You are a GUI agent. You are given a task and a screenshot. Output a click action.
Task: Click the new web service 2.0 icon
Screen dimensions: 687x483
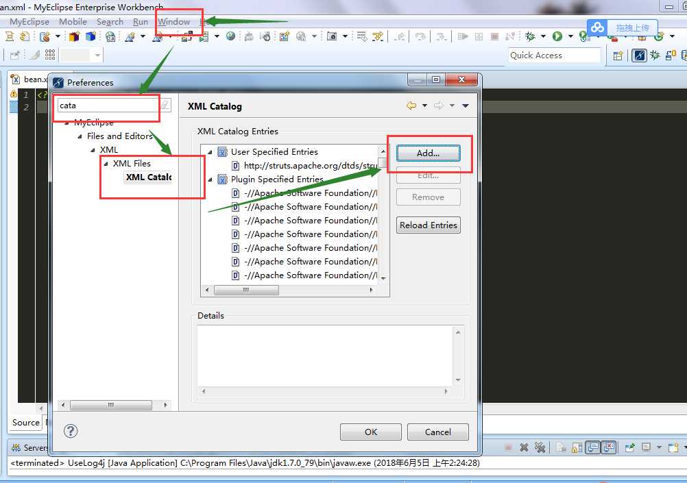(110, 37)
